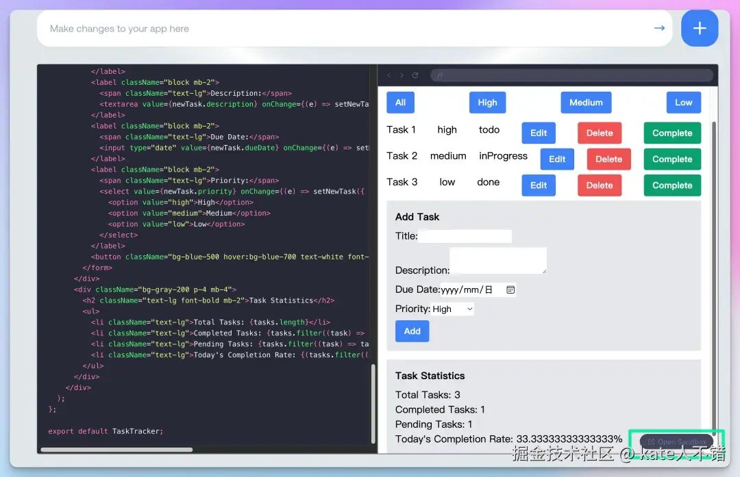Edit Task 1
The image size is (740, 477).
tap(538, 133)
